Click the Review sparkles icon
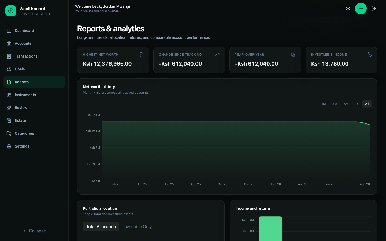The height and width of the screenshot is (241, 386). [9, 108]
